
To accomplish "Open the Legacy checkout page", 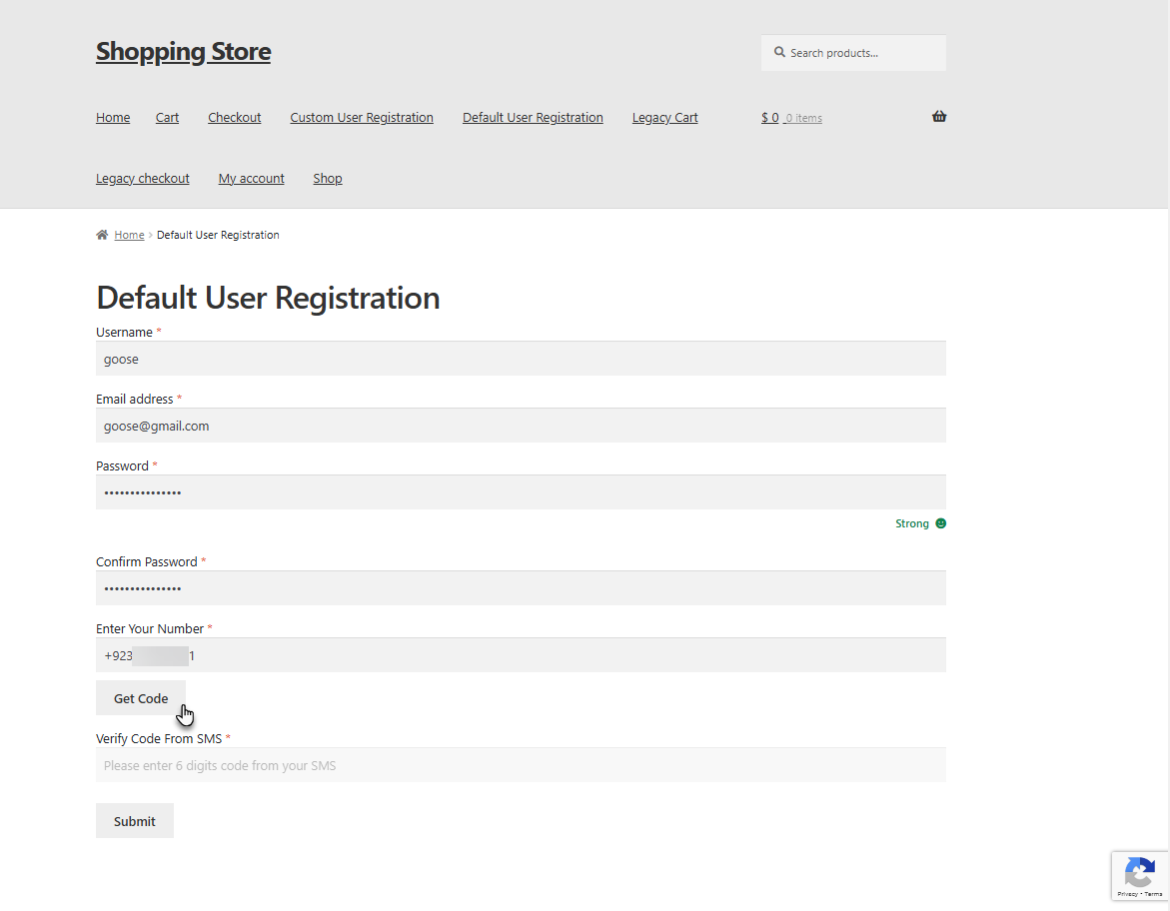I will pos(142,178).
